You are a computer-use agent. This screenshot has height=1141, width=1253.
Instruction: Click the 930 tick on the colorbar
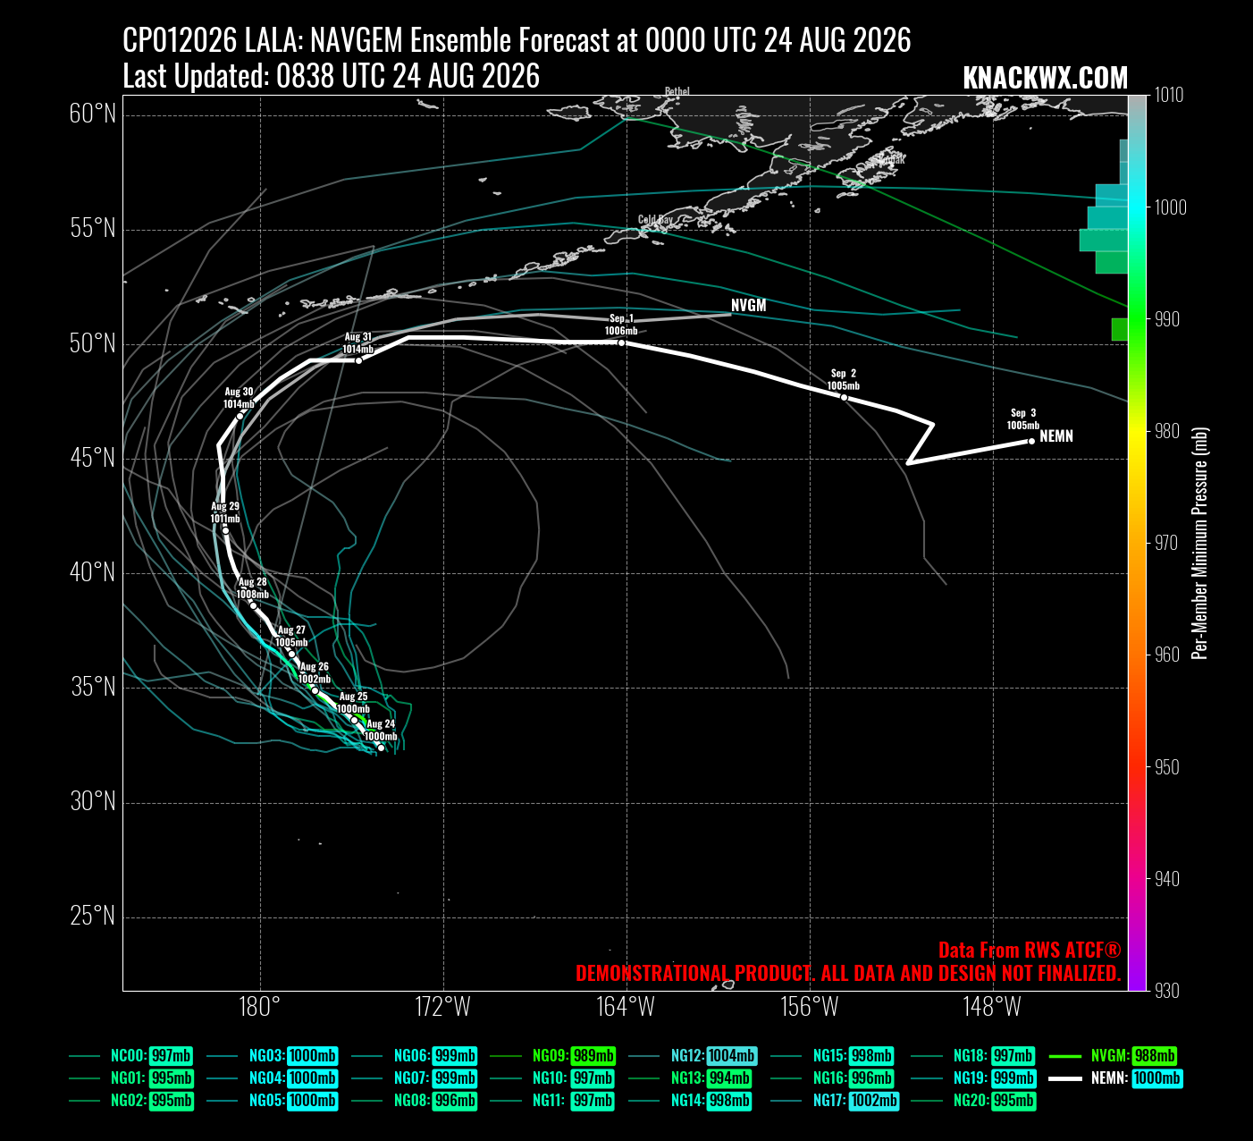[x=1167, y=991]
